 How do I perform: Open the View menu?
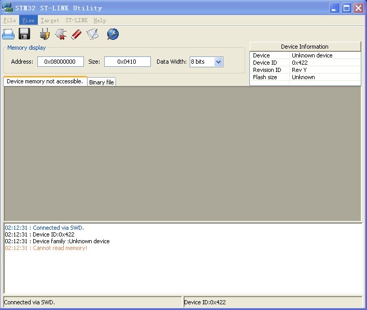click(x=29, y=21)
